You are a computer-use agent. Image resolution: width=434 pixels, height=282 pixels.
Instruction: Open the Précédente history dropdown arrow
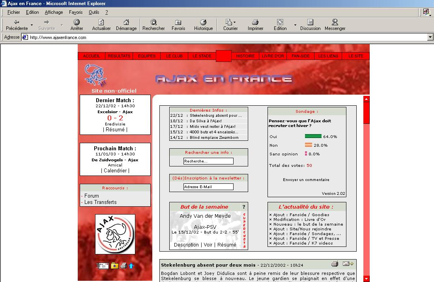click(x=32, y=25)
